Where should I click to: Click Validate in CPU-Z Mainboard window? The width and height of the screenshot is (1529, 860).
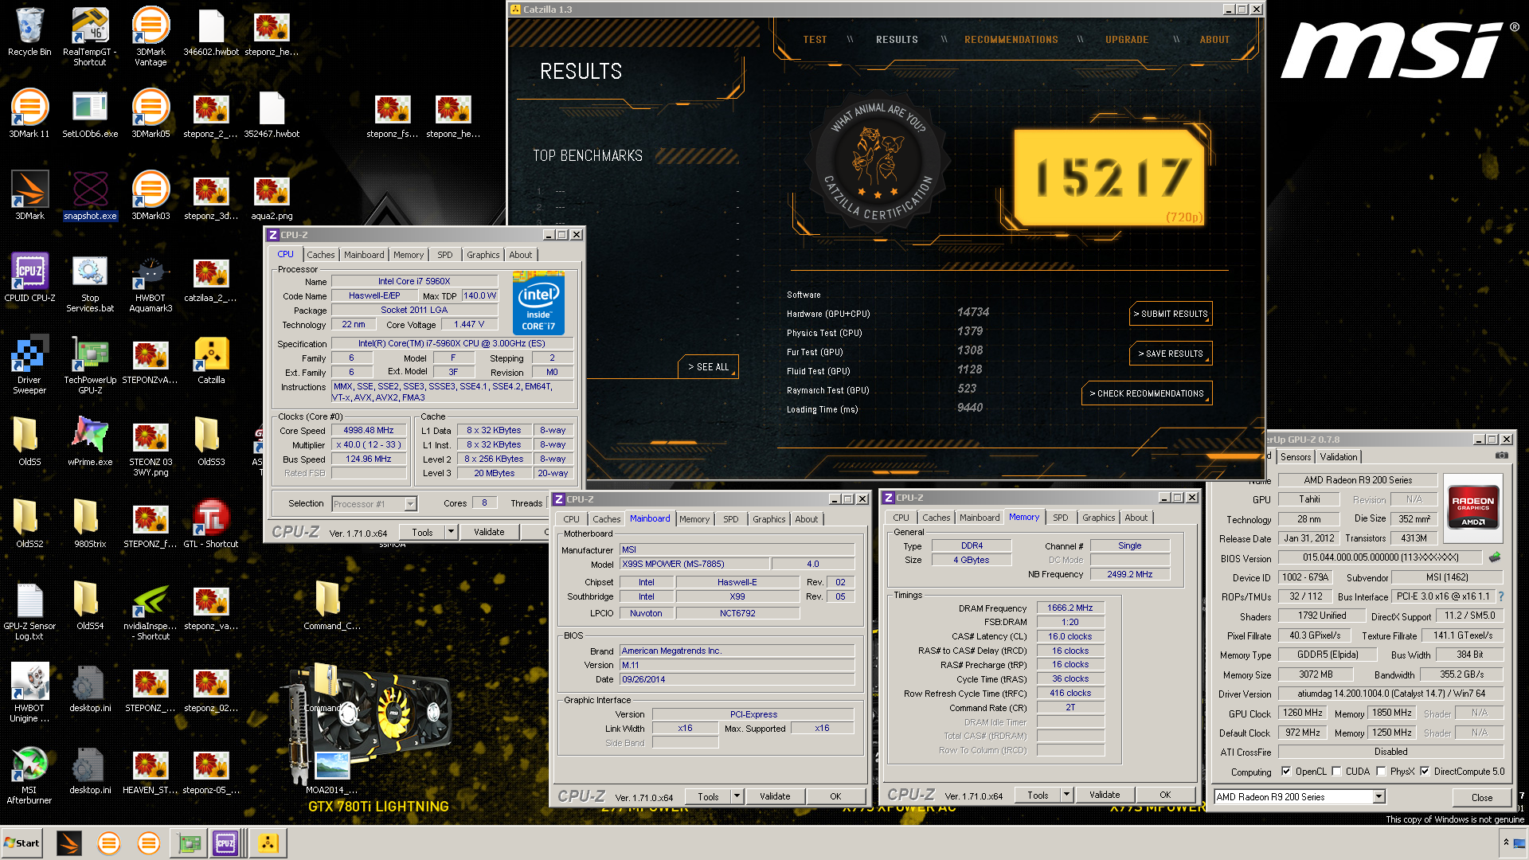[x=775, y=796]
